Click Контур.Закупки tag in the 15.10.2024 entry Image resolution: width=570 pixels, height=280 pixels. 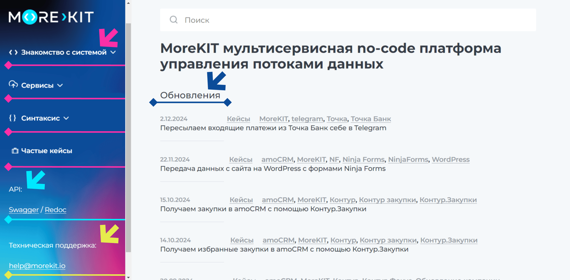(x=448, y=200)
